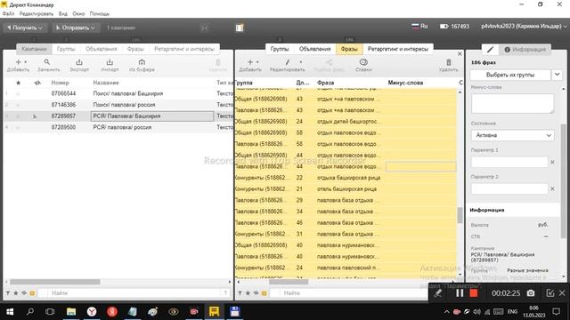Open the Получить dropdown
This screenshot has width=570, height=320.
coord(25,28)
